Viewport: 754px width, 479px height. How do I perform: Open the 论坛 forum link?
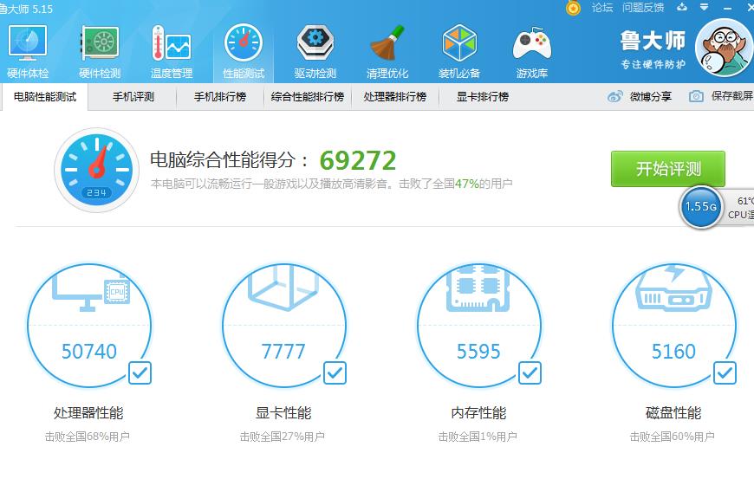pyautogui.click(x=602, y=8)
